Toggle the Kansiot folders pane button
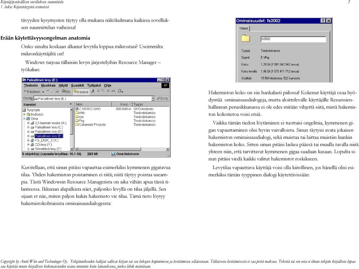Viewport: 359px width, 269px height. [x=81, y=92]
